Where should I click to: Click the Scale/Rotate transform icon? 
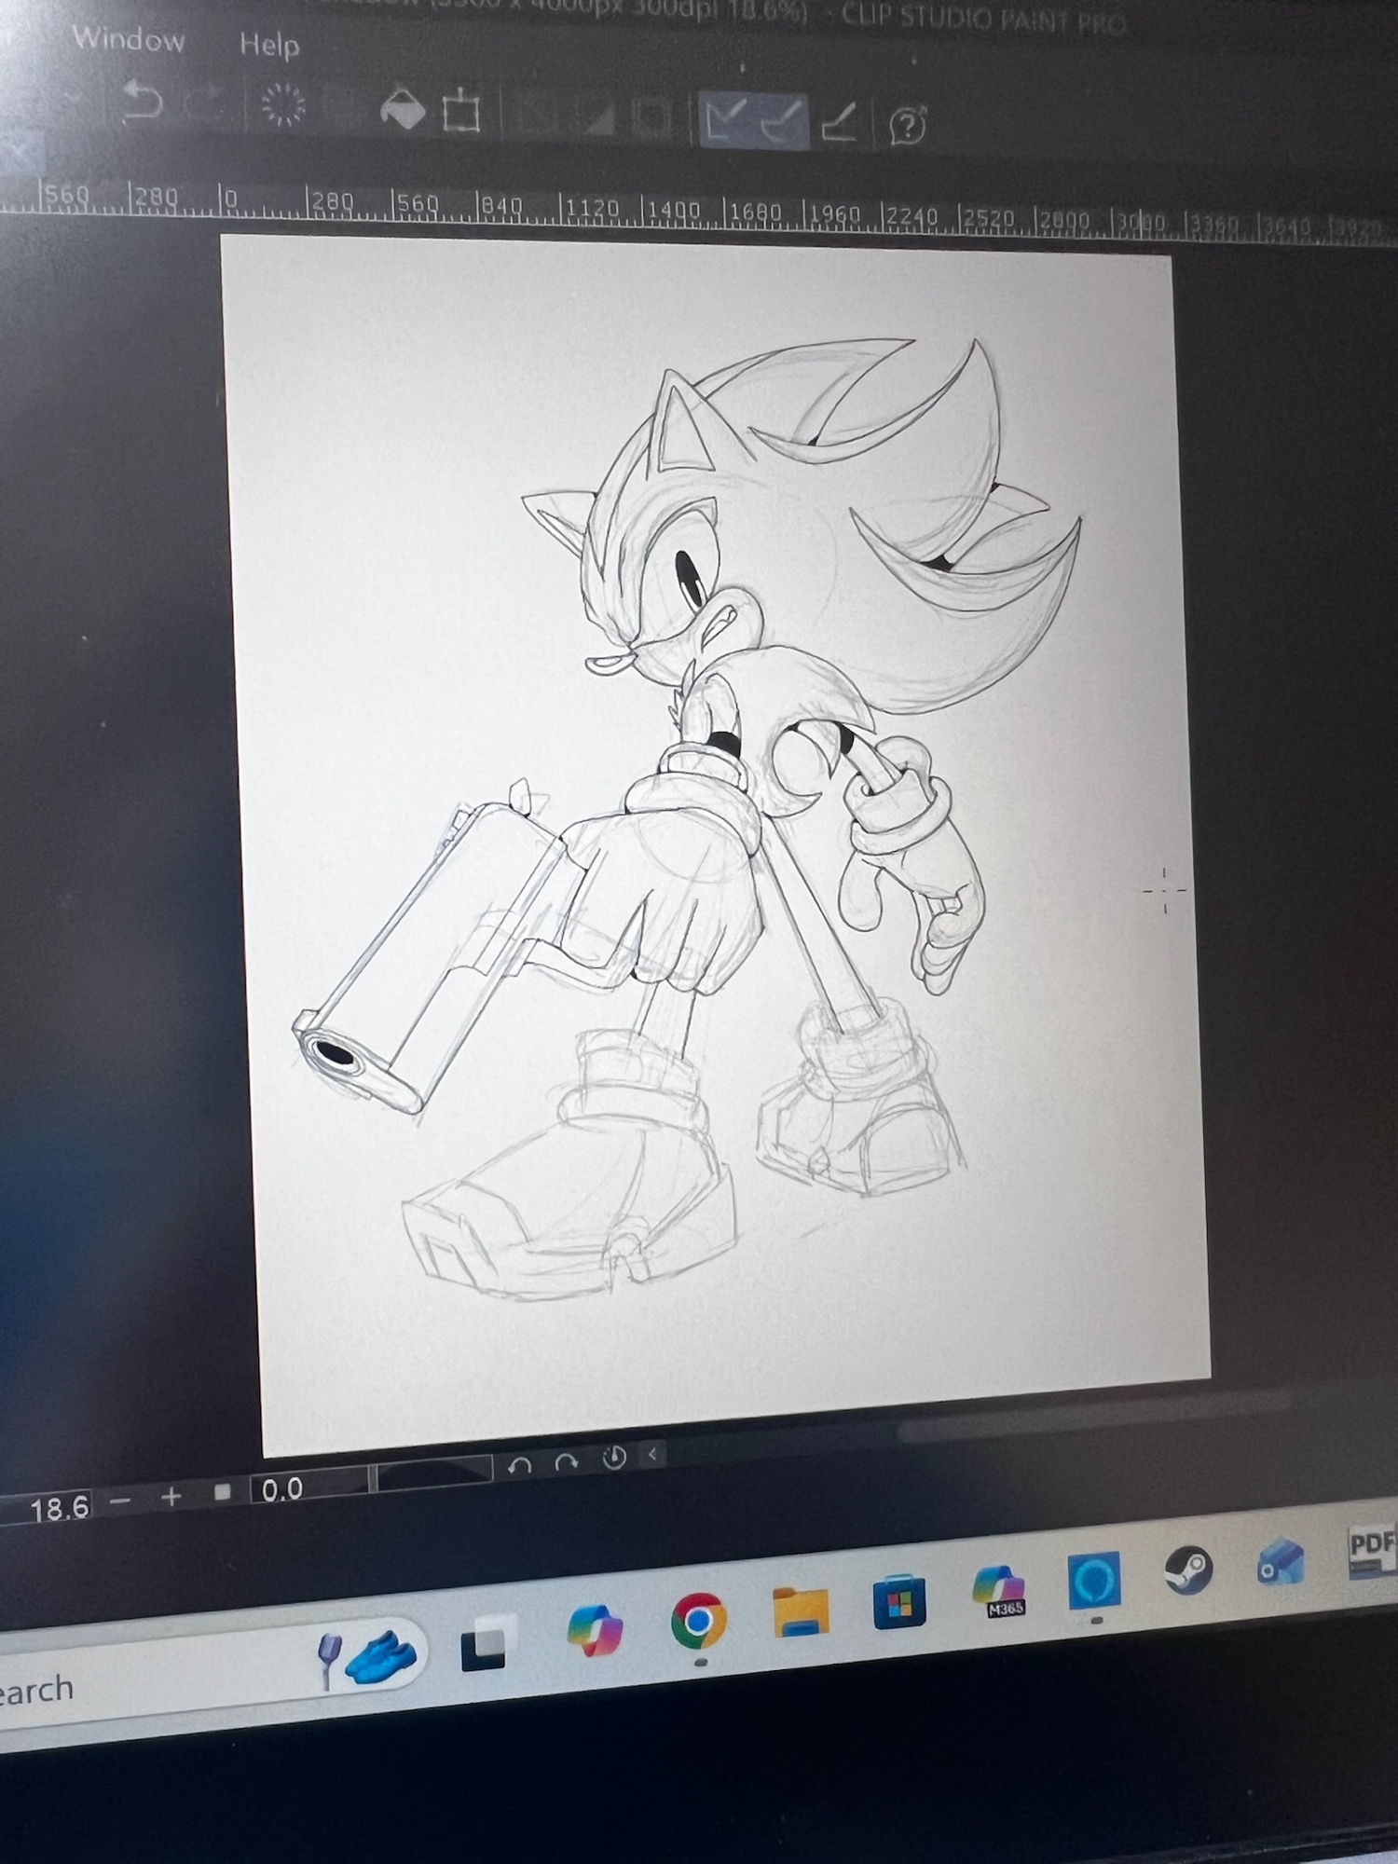click(460, 113)
